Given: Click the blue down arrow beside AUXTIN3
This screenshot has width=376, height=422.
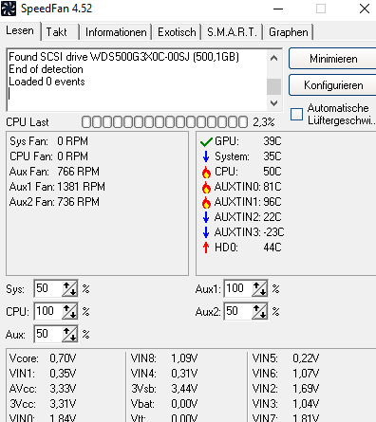Looking at the screenshot, I should coord(206,232).
